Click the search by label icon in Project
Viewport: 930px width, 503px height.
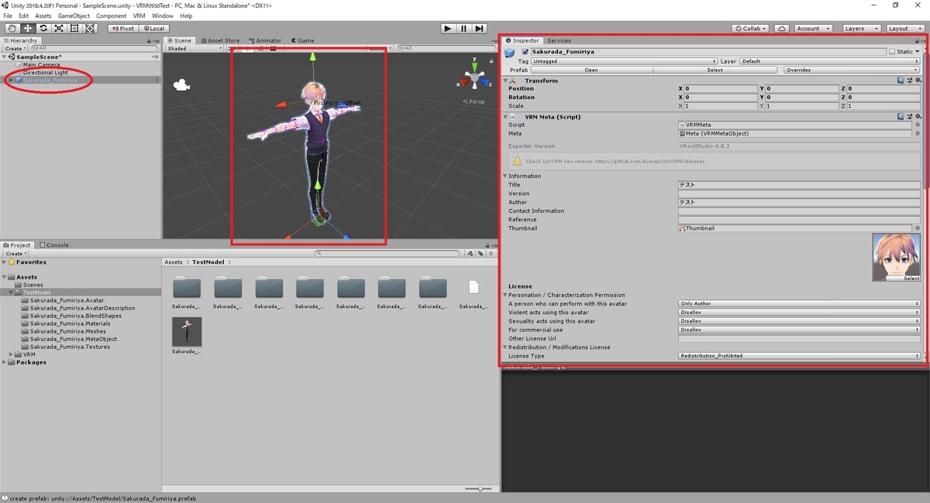click(x=480, y=253)
